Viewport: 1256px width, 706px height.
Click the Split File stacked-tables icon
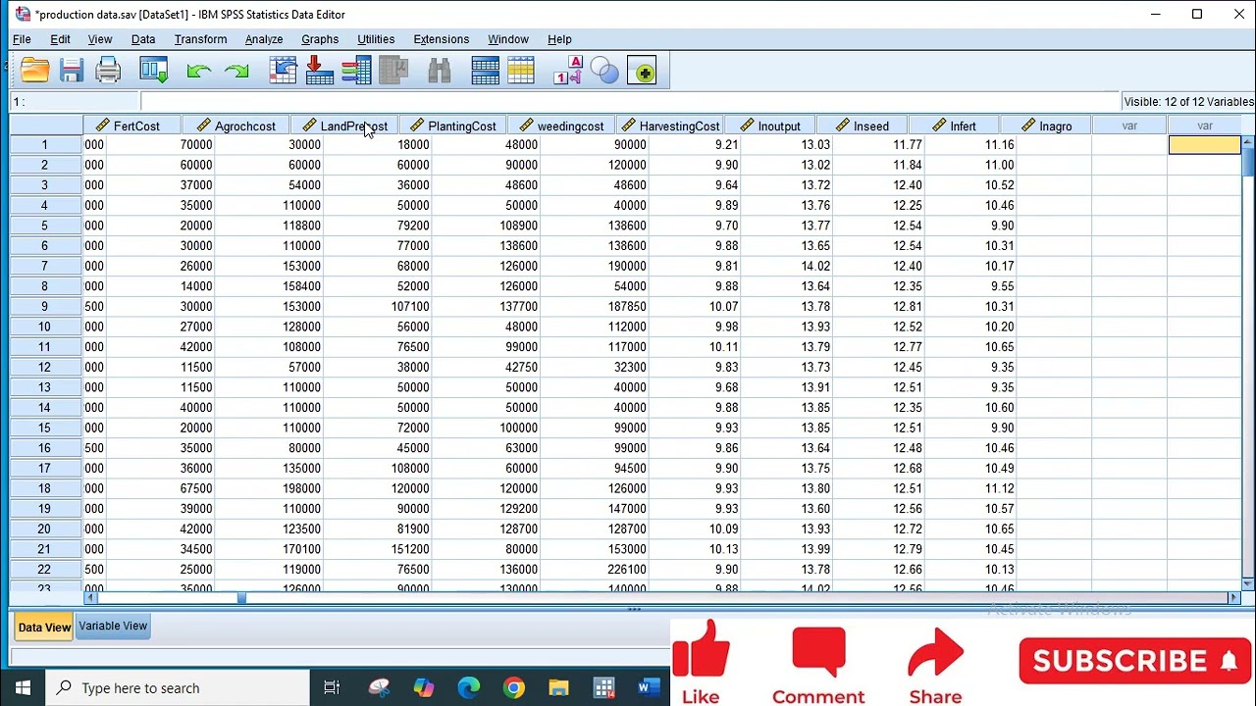485,71
